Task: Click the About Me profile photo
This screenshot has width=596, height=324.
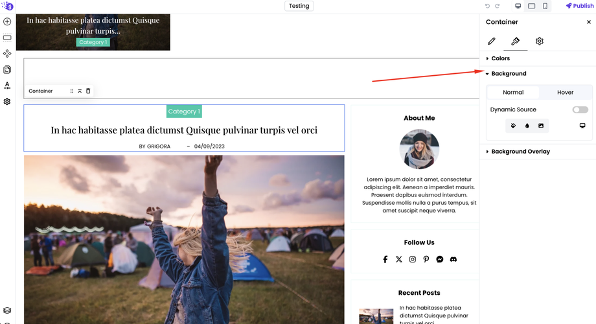Action: 419,149
